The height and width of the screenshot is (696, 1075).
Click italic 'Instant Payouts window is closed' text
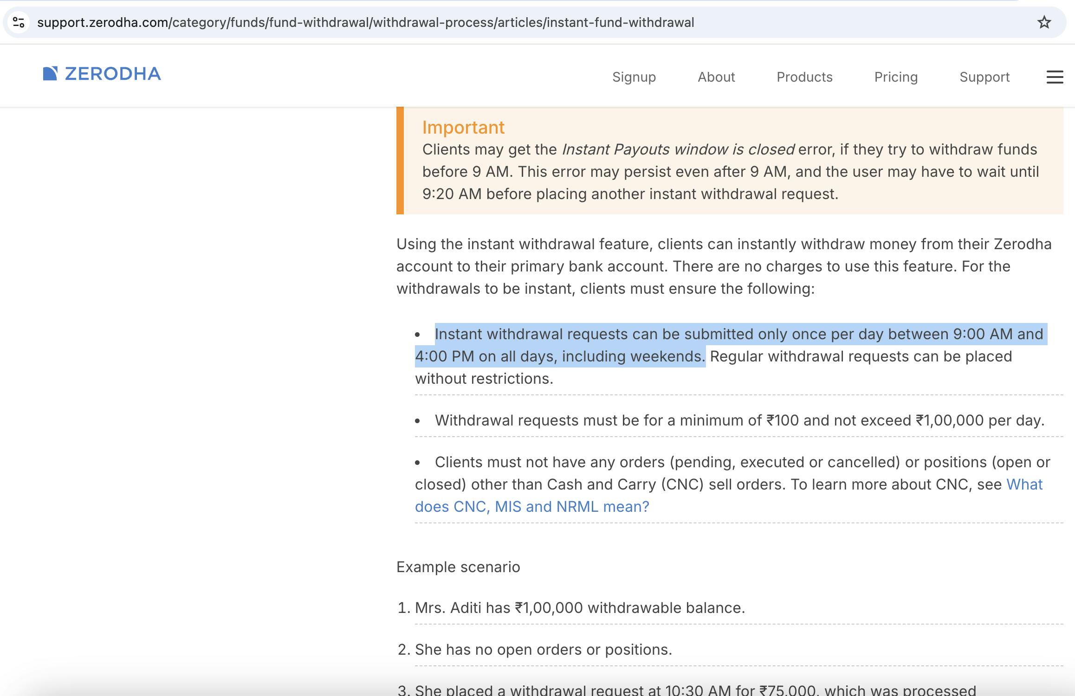(x=678, y=149)
